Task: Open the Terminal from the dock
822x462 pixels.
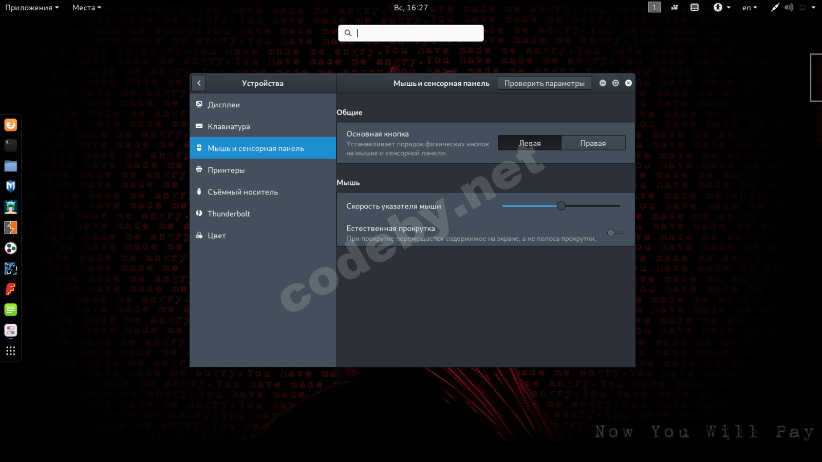Action: coord(11,145)
